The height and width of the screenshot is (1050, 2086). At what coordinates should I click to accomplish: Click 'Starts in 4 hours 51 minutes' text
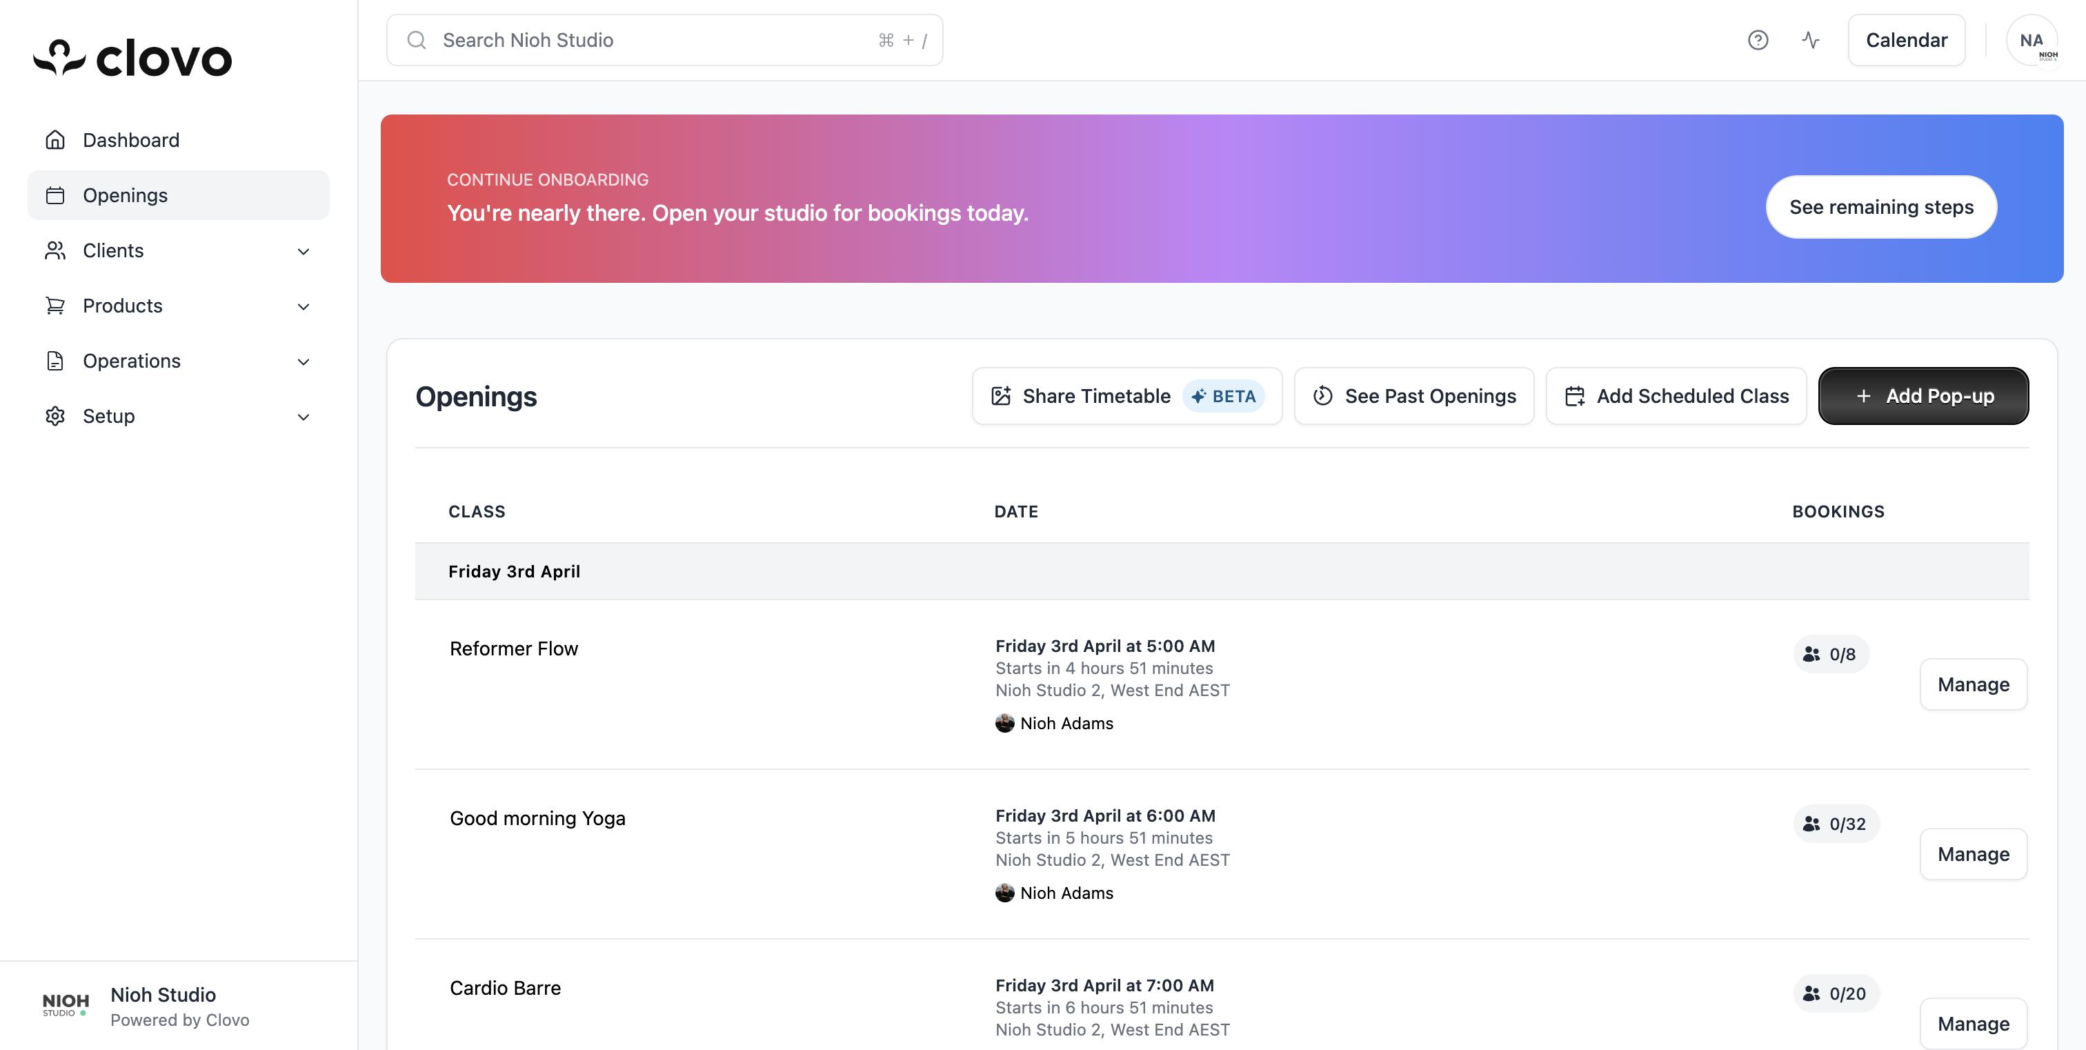click(x=1104, y=668)
